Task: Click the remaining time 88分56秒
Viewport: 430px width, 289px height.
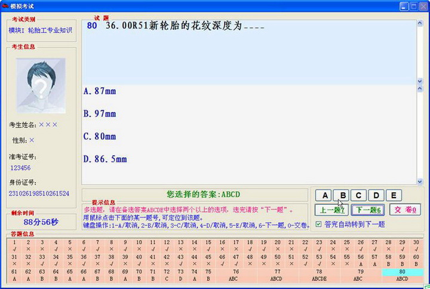Action: [x=41, y=222]
